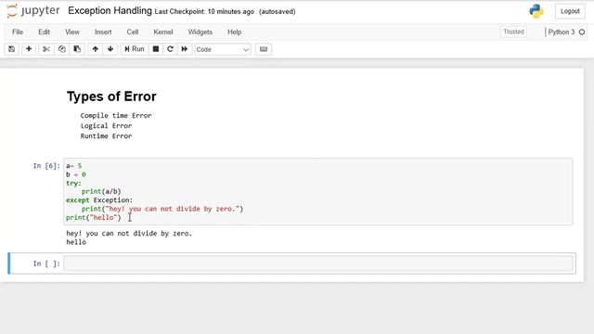Image resolution: width=594 pixels, height=334 pixels.
Task: Open the Cell menu
Action: 132,32
